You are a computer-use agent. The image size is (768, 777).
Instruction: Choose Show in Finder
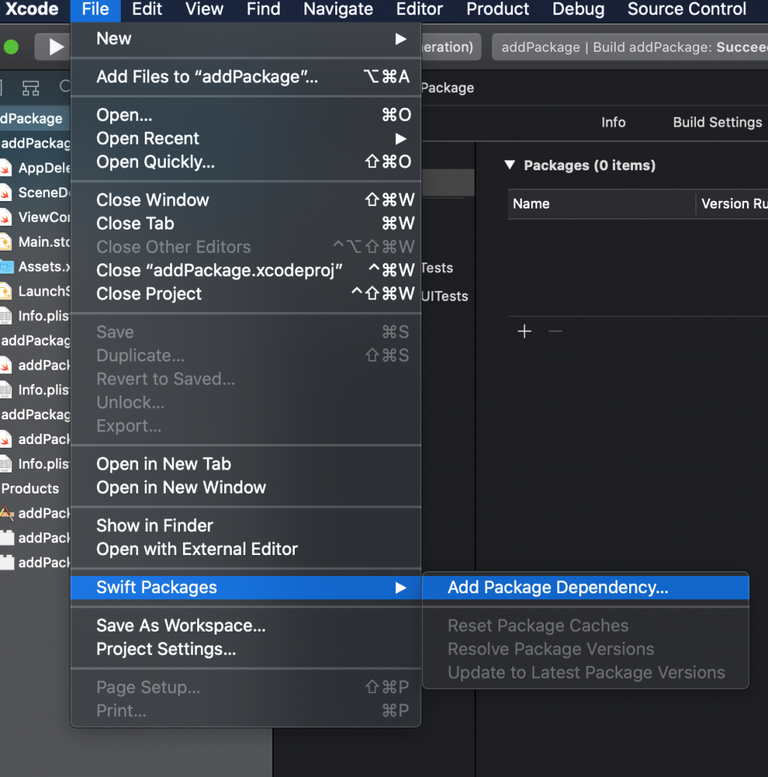pos(246,525)
